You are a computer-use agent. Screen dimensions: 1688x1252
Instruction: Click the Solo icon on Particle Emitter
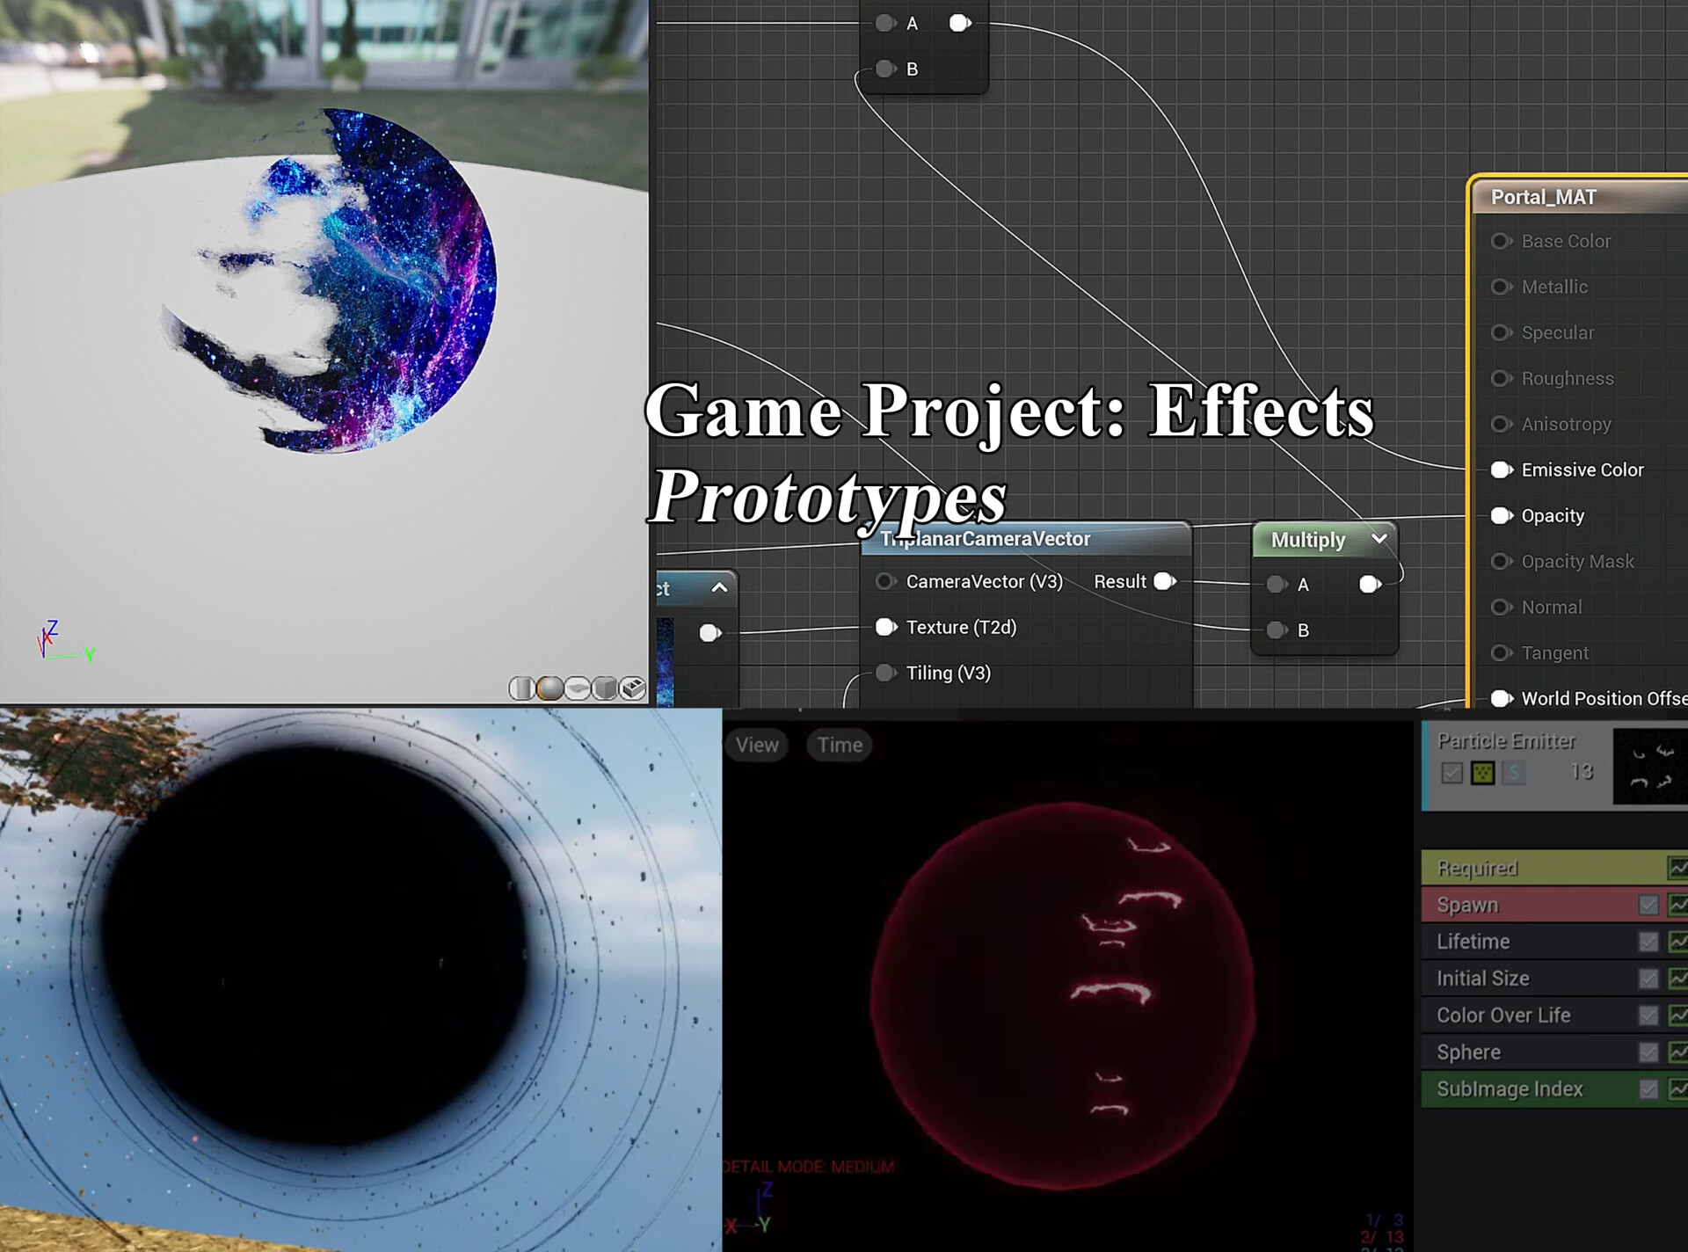(1514, 772)
